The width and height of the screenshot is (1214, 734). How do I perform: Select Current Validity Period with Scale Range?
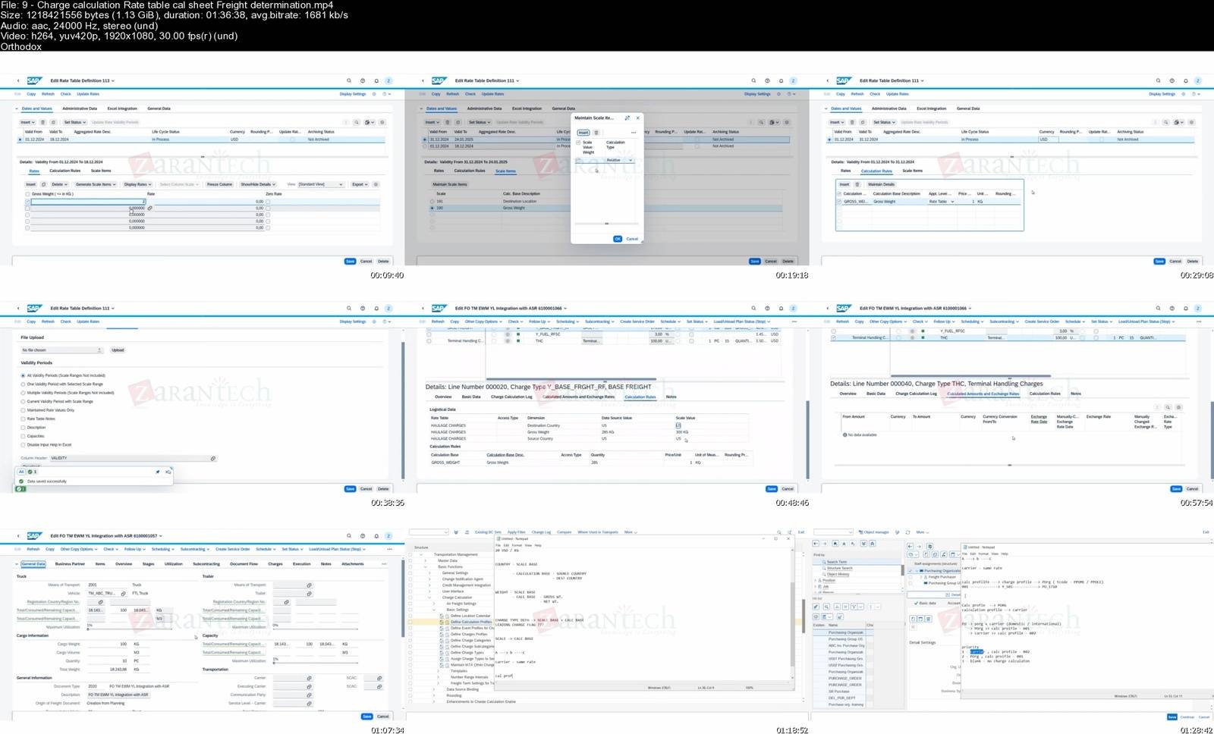(23, 401)
